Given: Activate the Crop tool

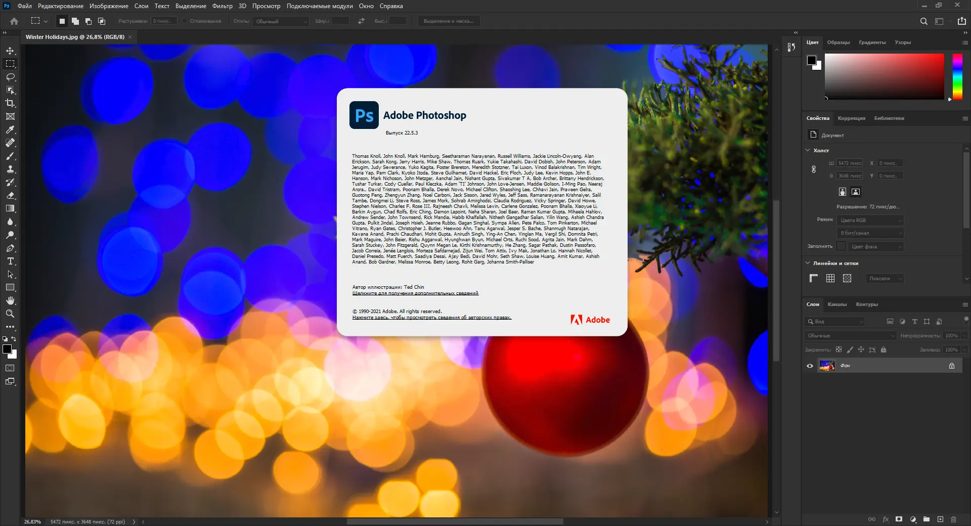Looking at the screenshot, I should point(10,103).
